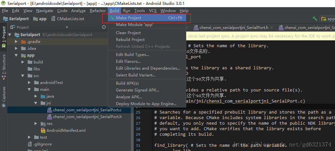This screenshot has width=335, height=151.
Task: Open the VCS menu
Action: 153,11
